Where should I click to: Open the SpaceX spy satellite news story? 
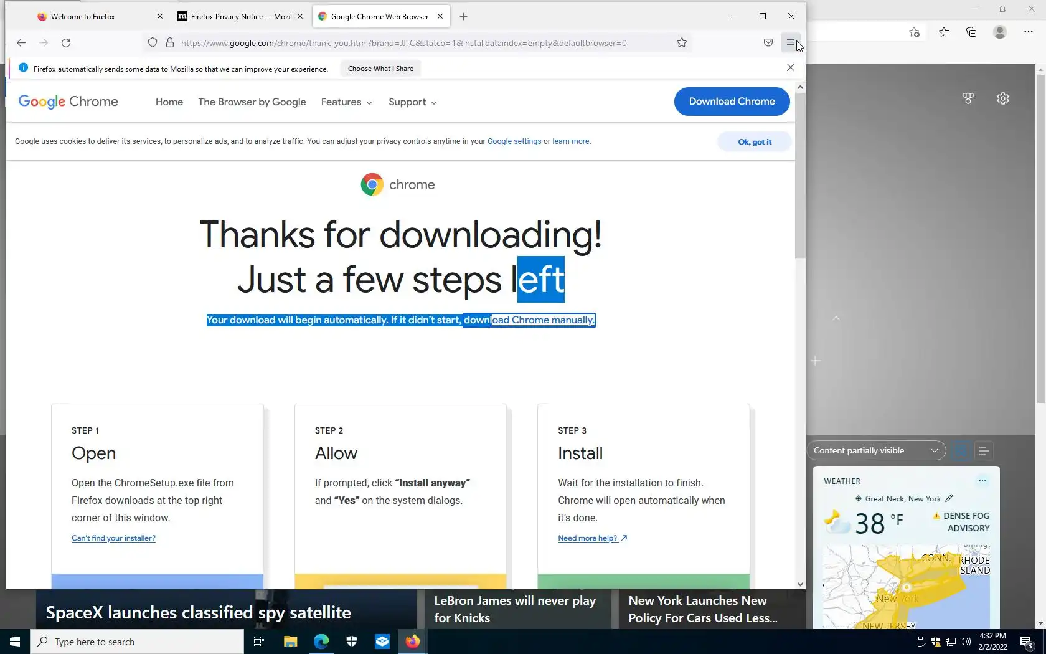[x=198, y=613]
